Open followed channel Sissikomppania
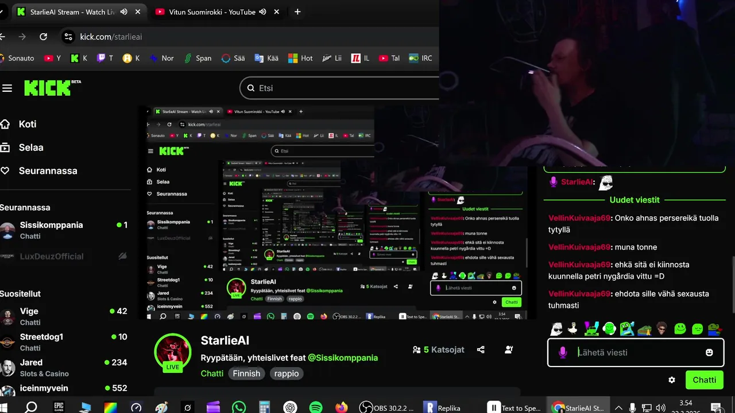This screenshot has height=413, width=735. coord(64,230)
